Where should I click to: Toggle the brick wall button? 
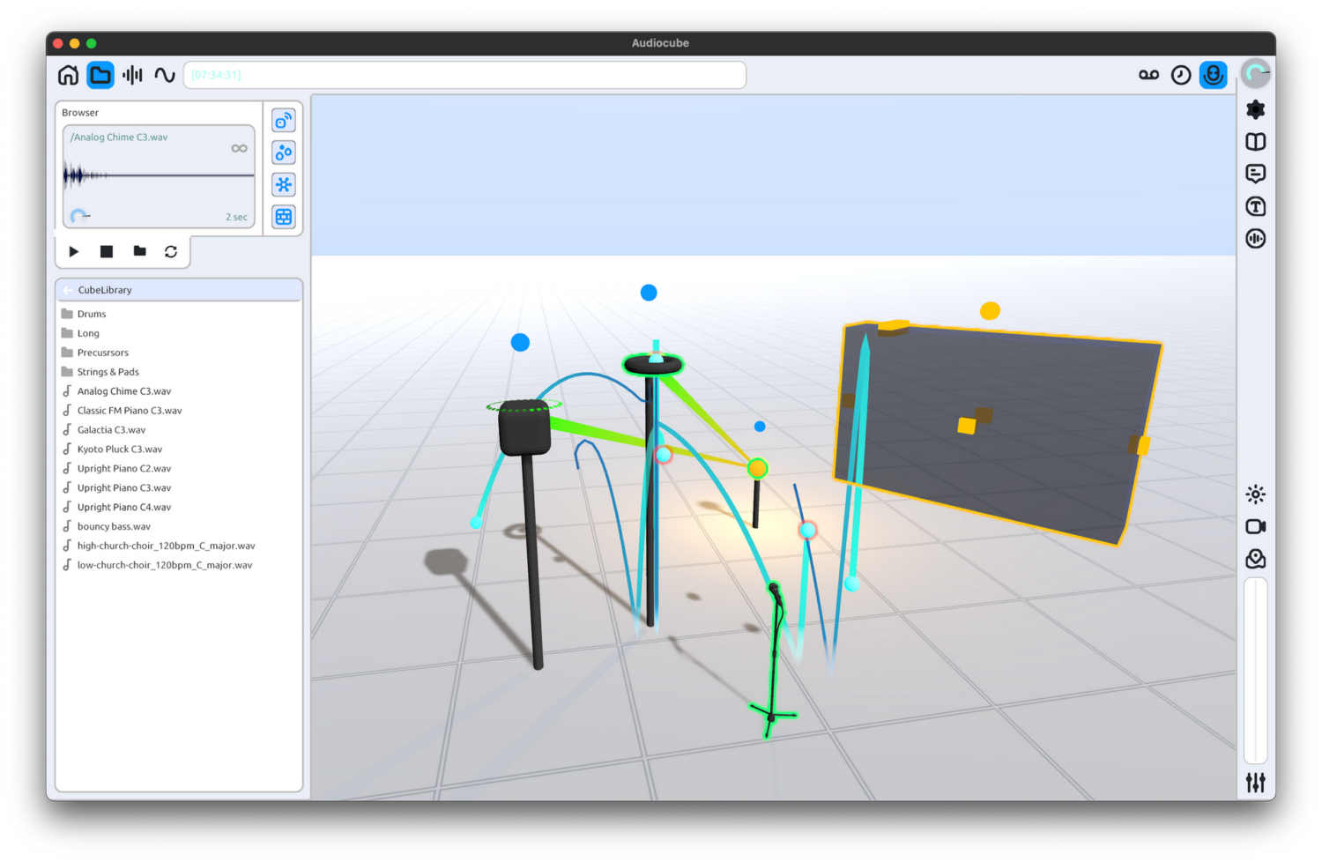coord(284,217)
